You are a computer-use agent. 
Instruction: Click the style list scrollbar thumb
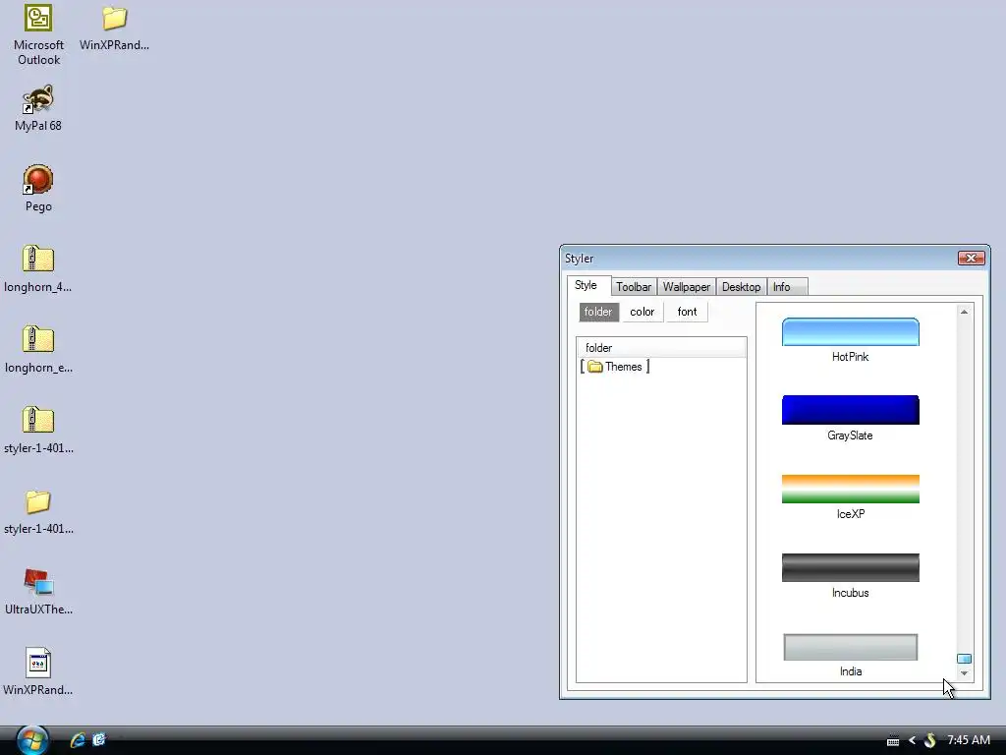pyautogui.click(x=964, y=659)
